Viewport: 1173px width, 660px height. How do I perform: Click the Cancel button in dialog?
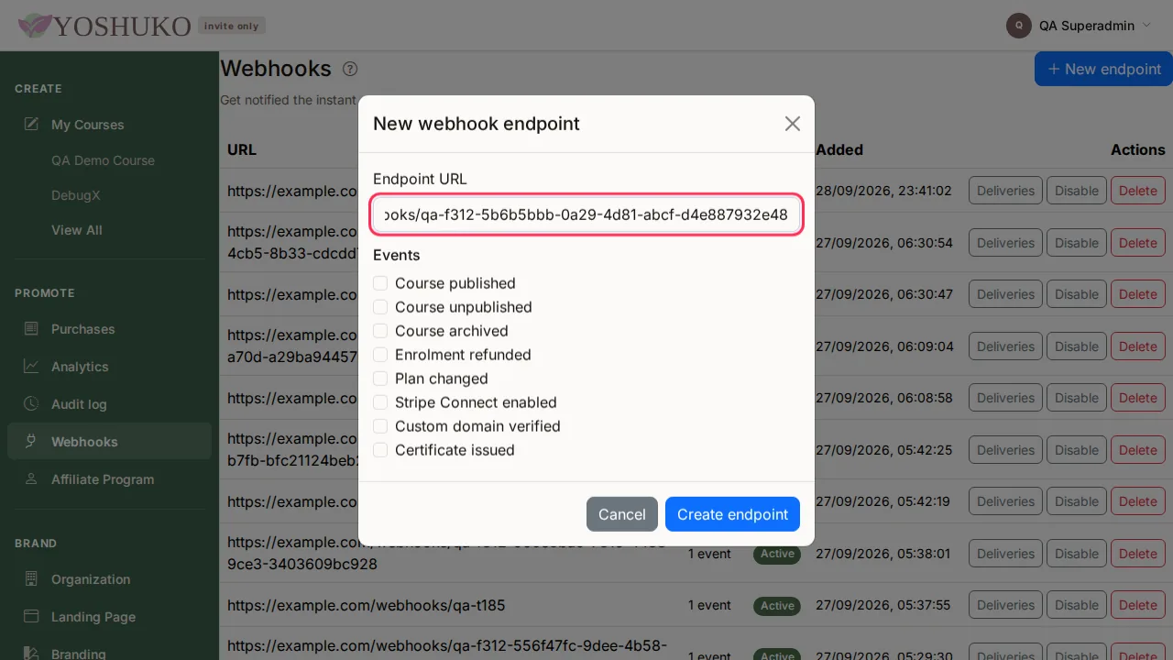[622, 514]
